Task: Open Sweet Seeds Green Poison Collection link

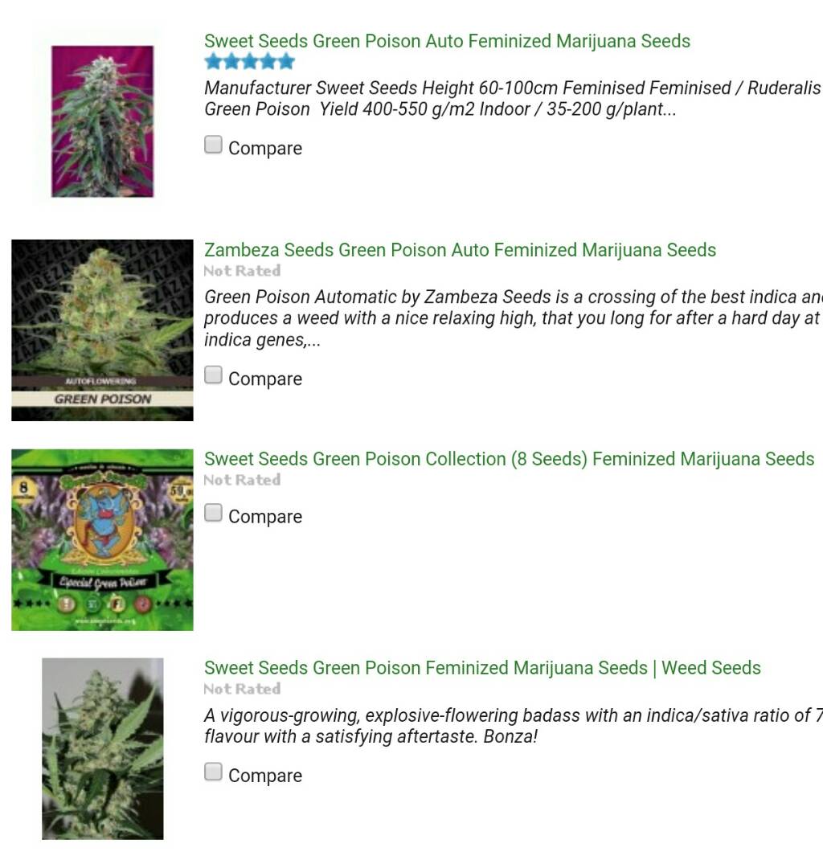Action: tap(510, 459)
